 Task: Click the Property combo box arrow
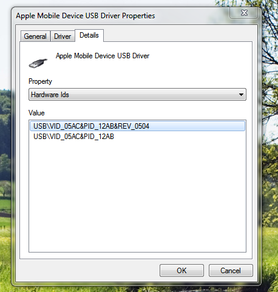click(x=241, y=95)
